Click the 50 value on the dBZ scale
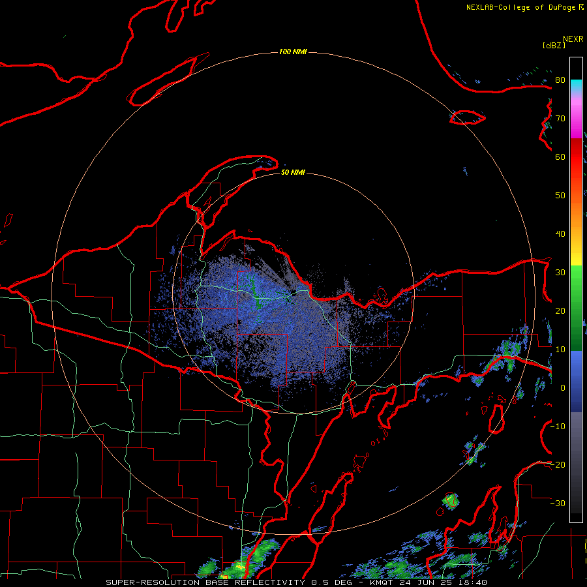 (x=560, y=196)
